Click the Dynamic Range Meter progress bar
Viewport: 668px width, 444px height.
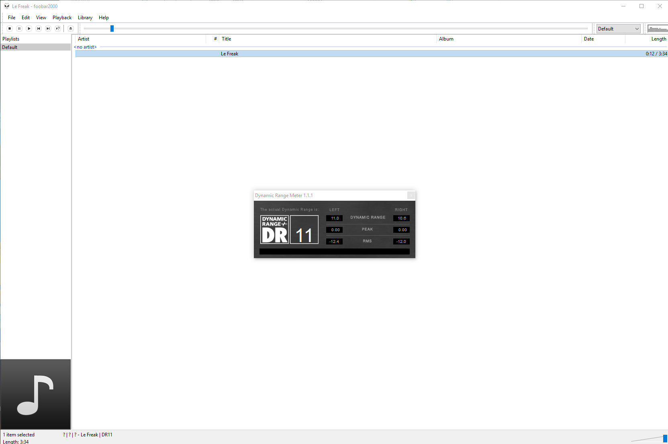tap(335, 252)
